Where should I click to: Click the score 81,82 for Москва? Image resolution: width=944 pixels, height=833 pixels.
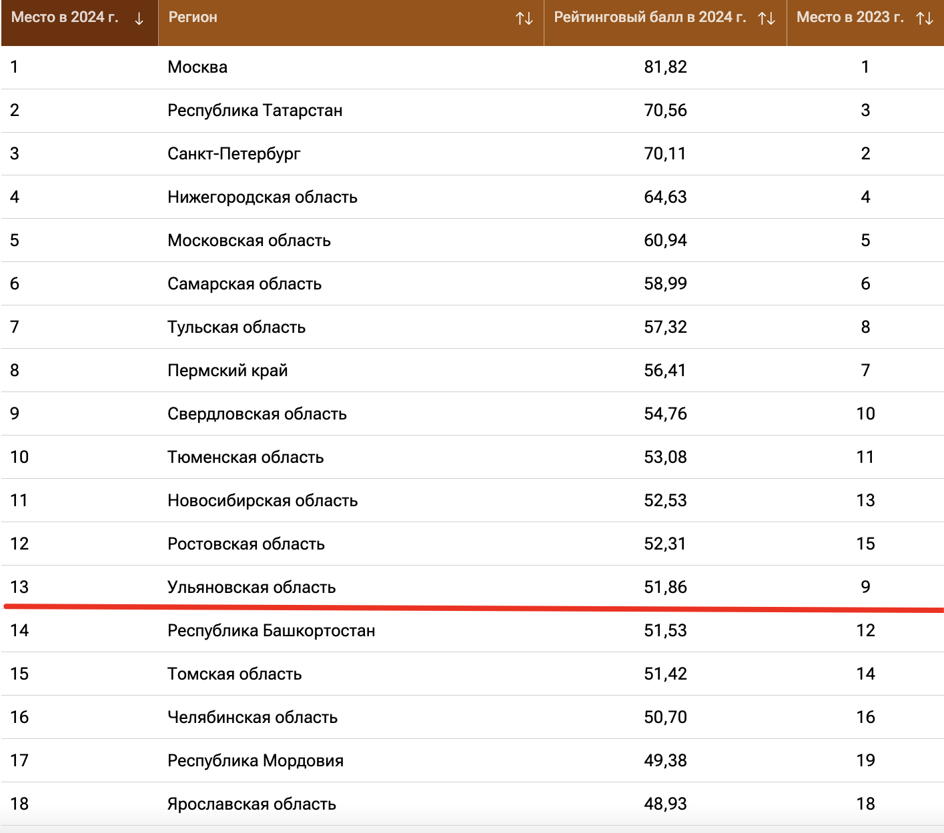click(665, 67)
